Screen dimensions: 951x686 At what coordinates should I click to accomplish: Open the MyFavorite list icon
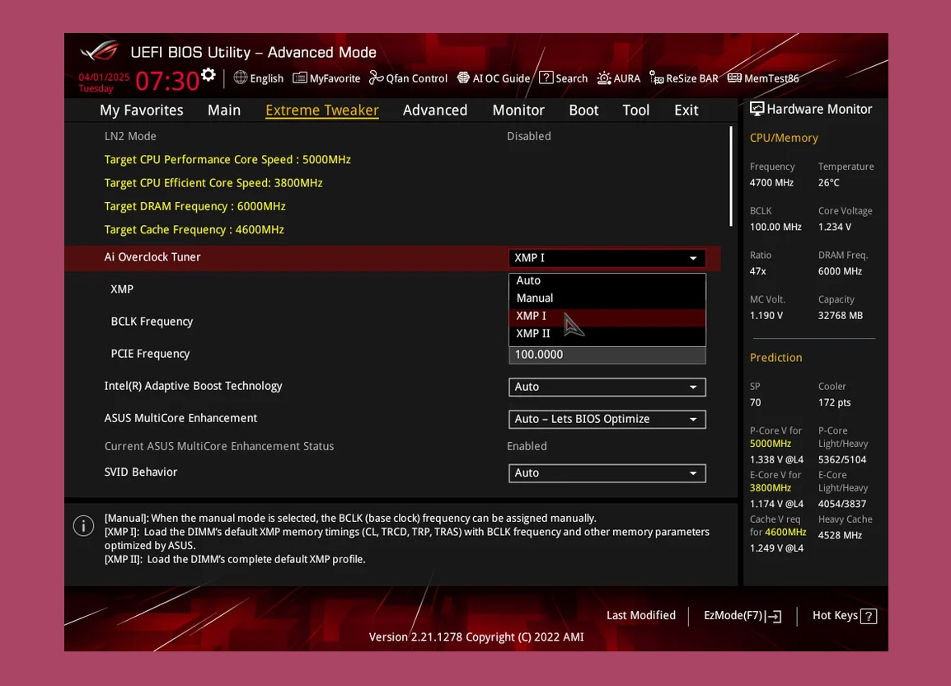[x=300, y=78]
